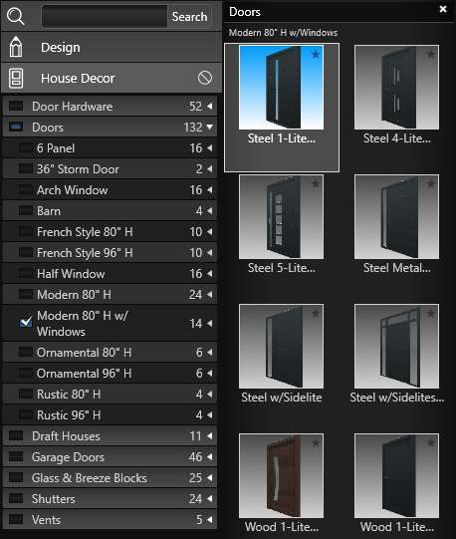Image resolution: width=456 pixels, height=539 pixels.
Task: Collapse the Doors category arrow
Action: click(x=210, y=128)
